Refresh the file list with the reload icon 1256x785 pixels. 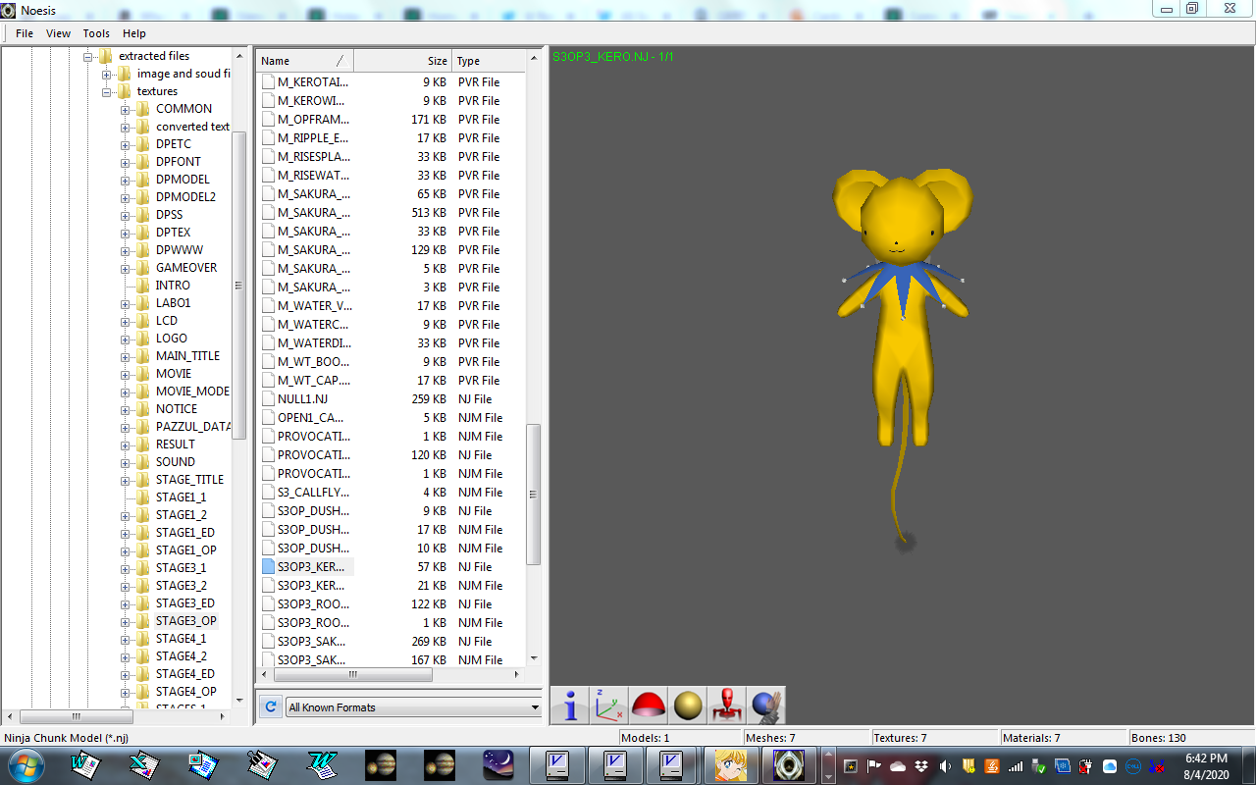[270, 706]
